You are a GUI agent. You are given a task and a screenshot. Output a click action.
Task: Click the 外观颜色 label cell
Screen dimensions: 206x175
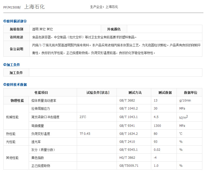(x=114, y=29)
